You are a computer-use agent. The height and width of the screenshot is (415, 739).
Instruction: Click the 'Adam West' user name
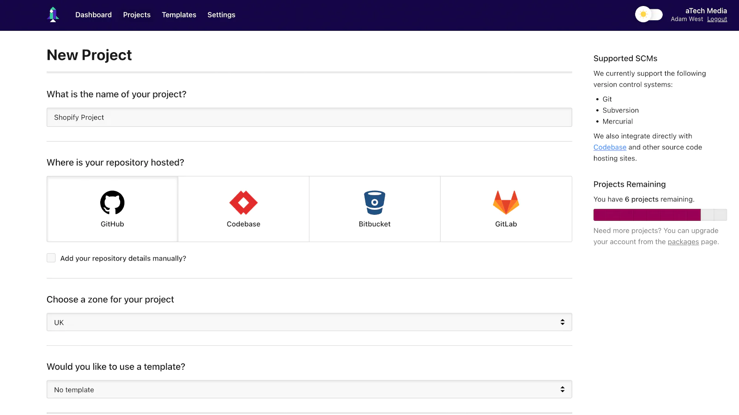687,19
